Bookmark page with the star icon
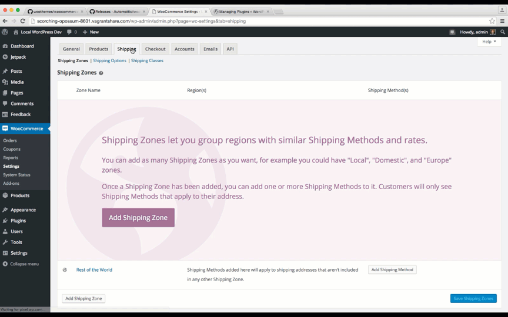 coord(492,21)
